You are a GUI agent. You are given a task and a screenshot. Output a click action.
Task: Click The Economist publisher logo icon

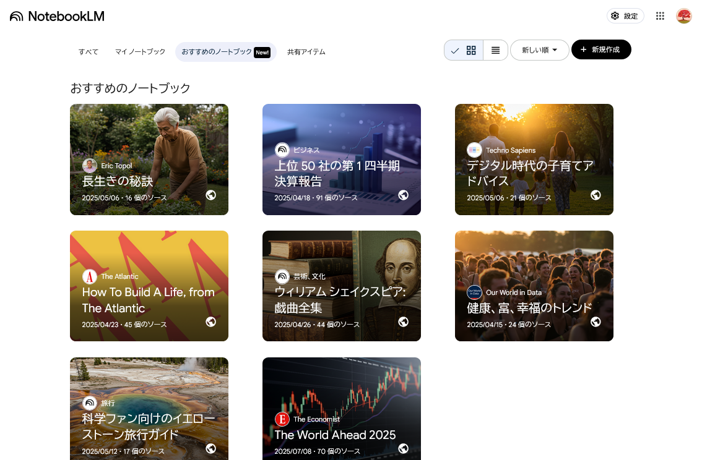282,419
